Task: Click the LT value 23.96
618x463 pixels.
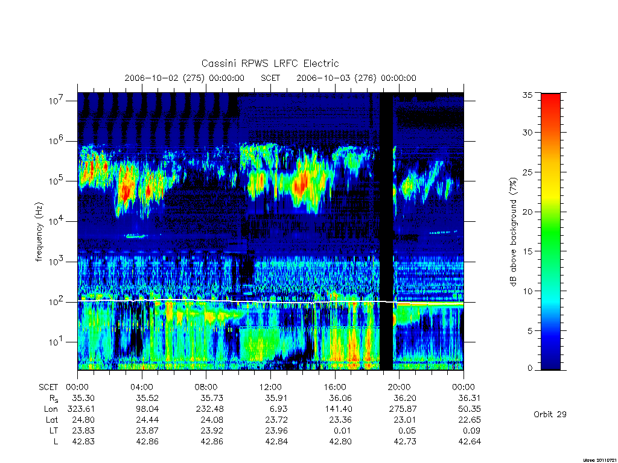Action: pyautogui.click(x=276, y=430)
